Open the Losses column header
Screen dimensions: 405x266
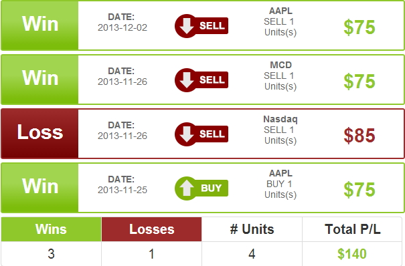point(151,229)
